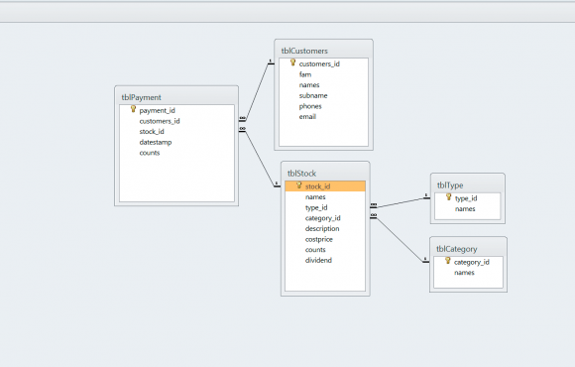Select the stock_id field in tblPayment
The height and width of the screenshot is (367, 575).
coord(176,132)
